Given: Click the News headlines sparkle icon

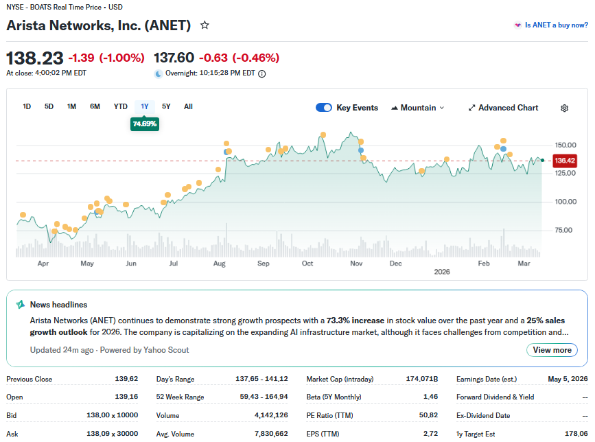Looking at the screenshot, I should (21, 304).
